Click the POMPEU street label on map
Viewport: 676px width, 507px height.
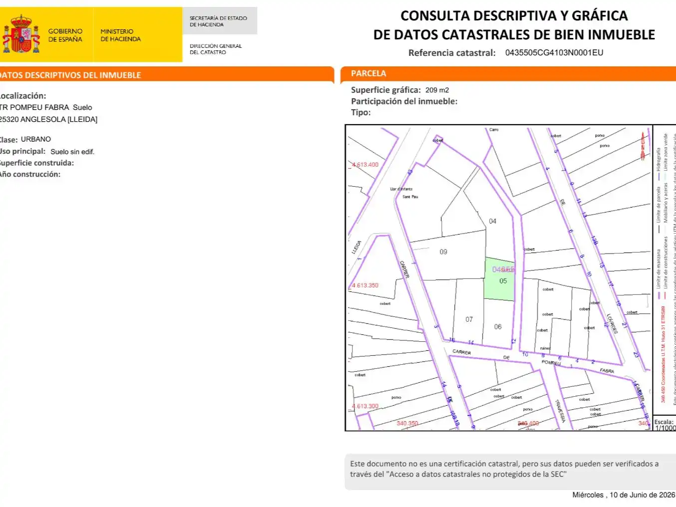[x=551, y=362]
